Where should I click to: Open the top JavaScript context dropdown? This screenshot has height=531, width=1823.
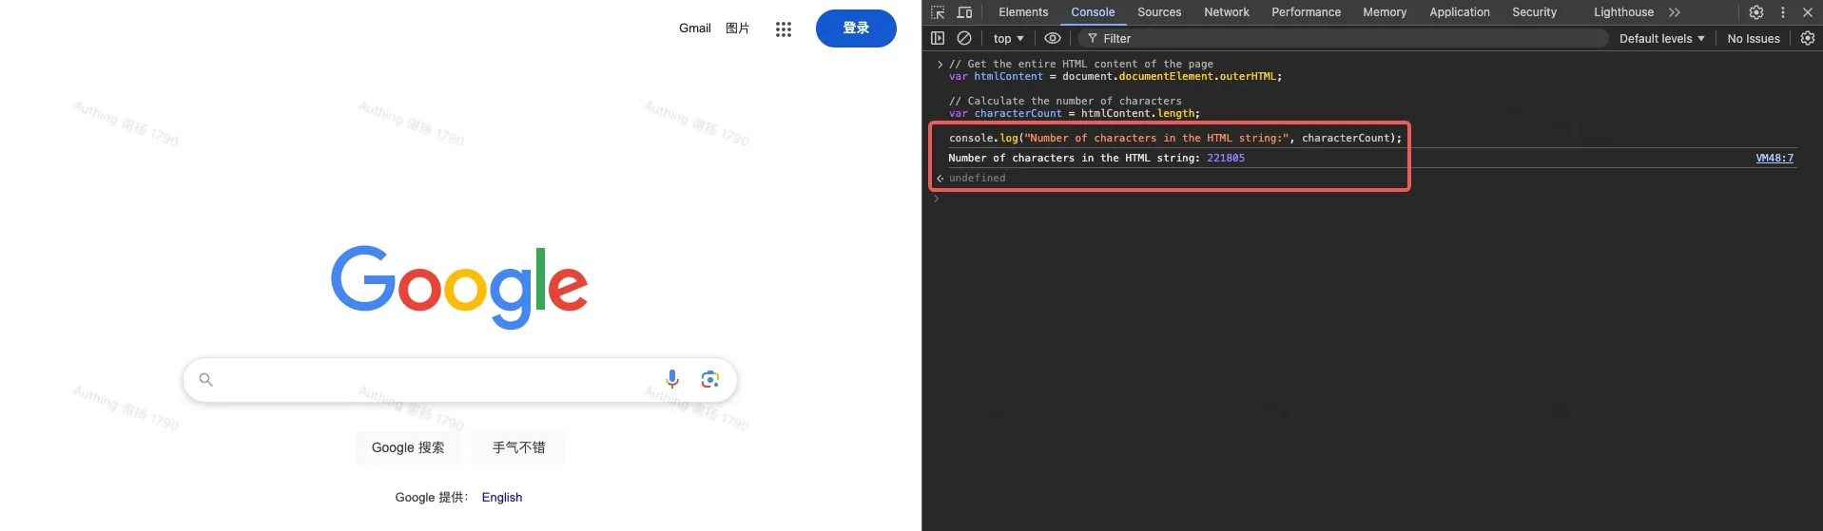pos(1008,38)
